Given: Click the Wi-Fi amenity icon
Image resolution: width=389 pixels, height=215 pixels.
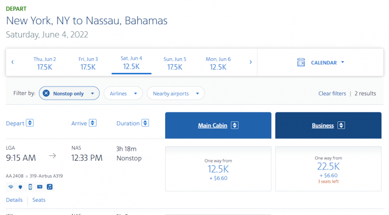Looking at the screenshot, I should (x=10, y=187).
